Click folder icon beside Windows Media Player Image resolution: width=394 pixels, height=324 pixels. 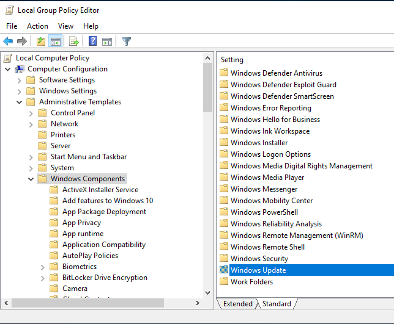pos(224,177)
